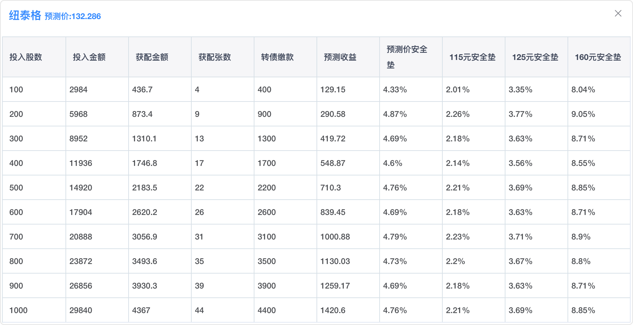633x325 pixels.
Task: Click the 预测收益 column header
Action: [x=340, y=57]
